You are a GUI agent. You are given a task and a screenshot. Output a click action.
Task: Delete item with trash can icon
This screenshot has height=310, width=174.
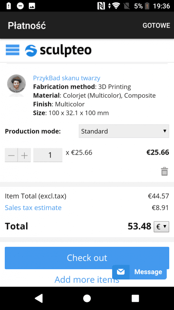pyautogui.click(x=164, y=171)
